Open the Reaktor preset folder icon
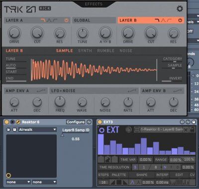The width and height of the screenshot is (199, 189). click(8, 130)
